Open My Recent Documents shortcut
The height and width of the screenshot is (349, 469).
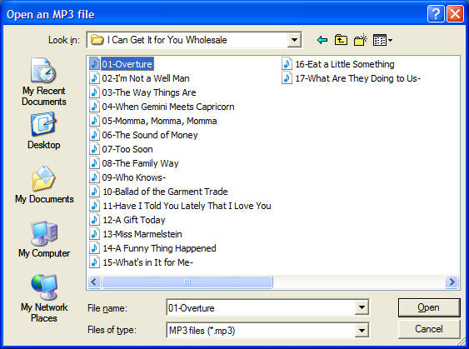[44, 82]
